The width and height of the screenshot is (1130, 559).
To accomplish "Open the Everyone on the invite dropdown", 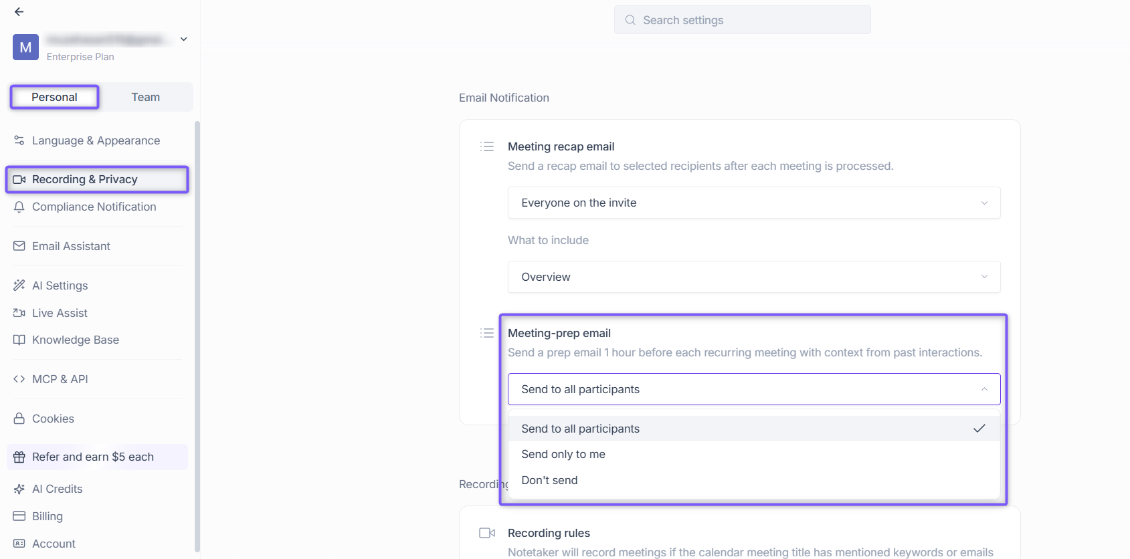I will (x=754, y=203).
